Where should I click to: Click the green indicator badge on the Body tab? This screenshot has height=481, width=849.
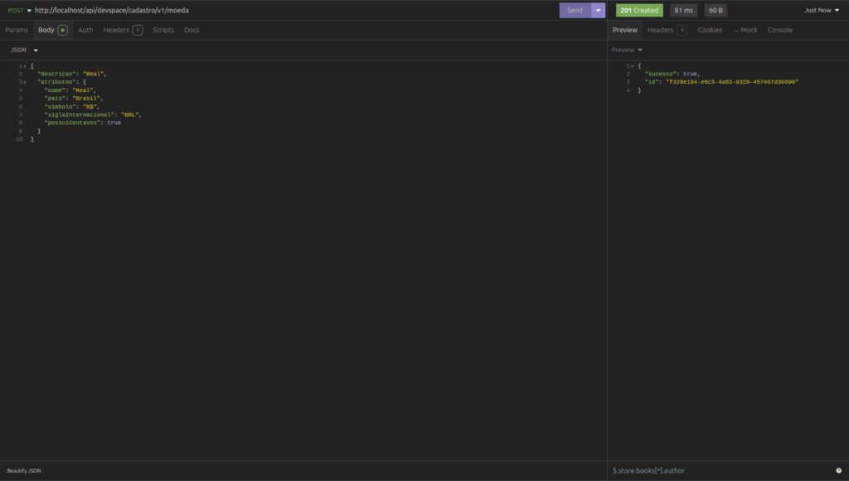click(x=63, y=31)
